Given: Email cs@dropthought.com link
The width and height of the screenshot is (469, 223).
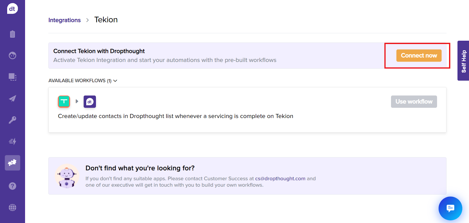Looking at the screenshot, I should [280, 178].
